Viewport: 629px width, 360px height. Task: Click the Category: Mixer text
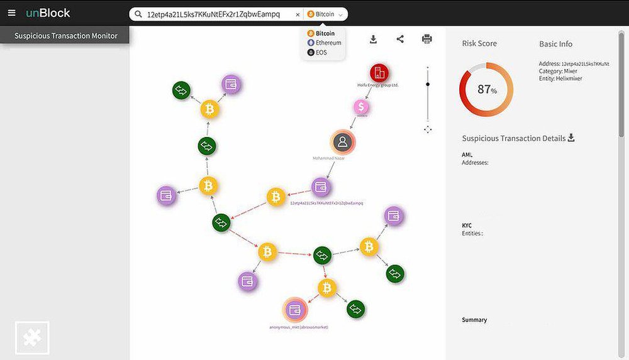click(x=558, y=71)
